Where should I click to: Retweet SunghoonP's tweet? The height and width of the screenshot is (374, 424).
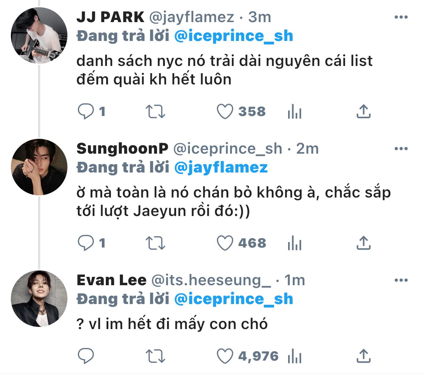(155, 243)
